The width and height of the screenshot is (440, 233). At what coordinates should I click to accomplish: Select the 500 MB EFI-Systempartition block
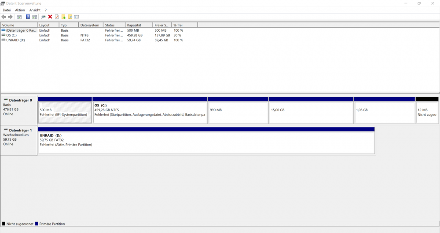click(x=65, y=110)
